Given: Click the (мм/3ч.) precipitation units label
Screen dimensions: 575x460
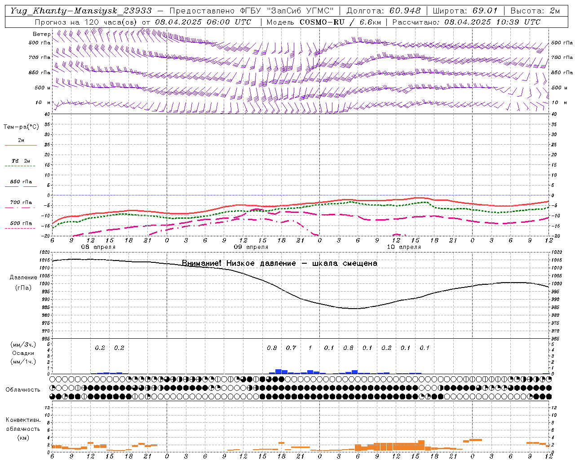Looking at the screenshot, I should coord(23,345).
